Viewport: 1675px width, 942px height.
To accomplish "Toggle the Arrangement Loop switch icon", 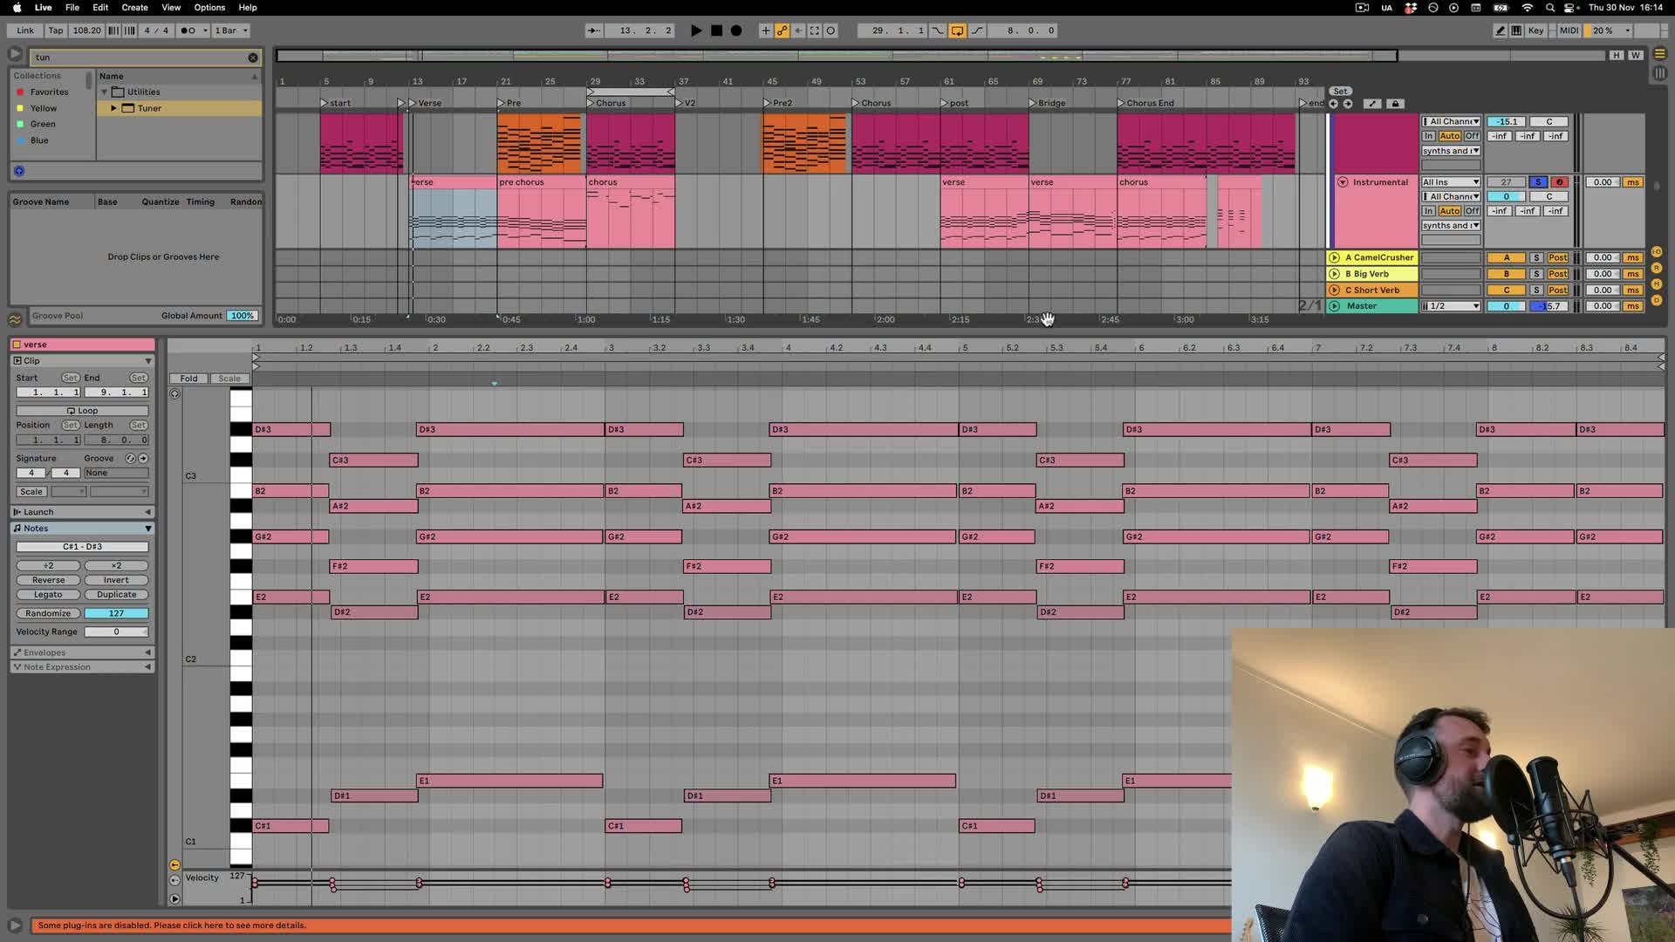I will tap(957, 31).
